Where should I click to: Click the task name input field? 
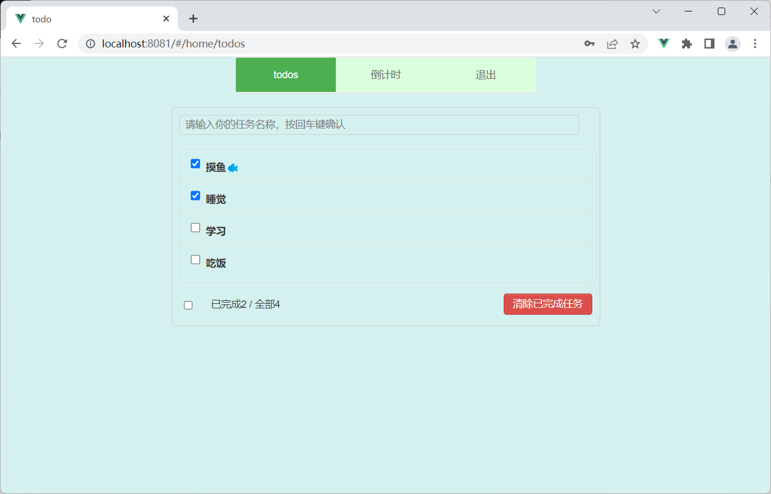coord(379,124)
